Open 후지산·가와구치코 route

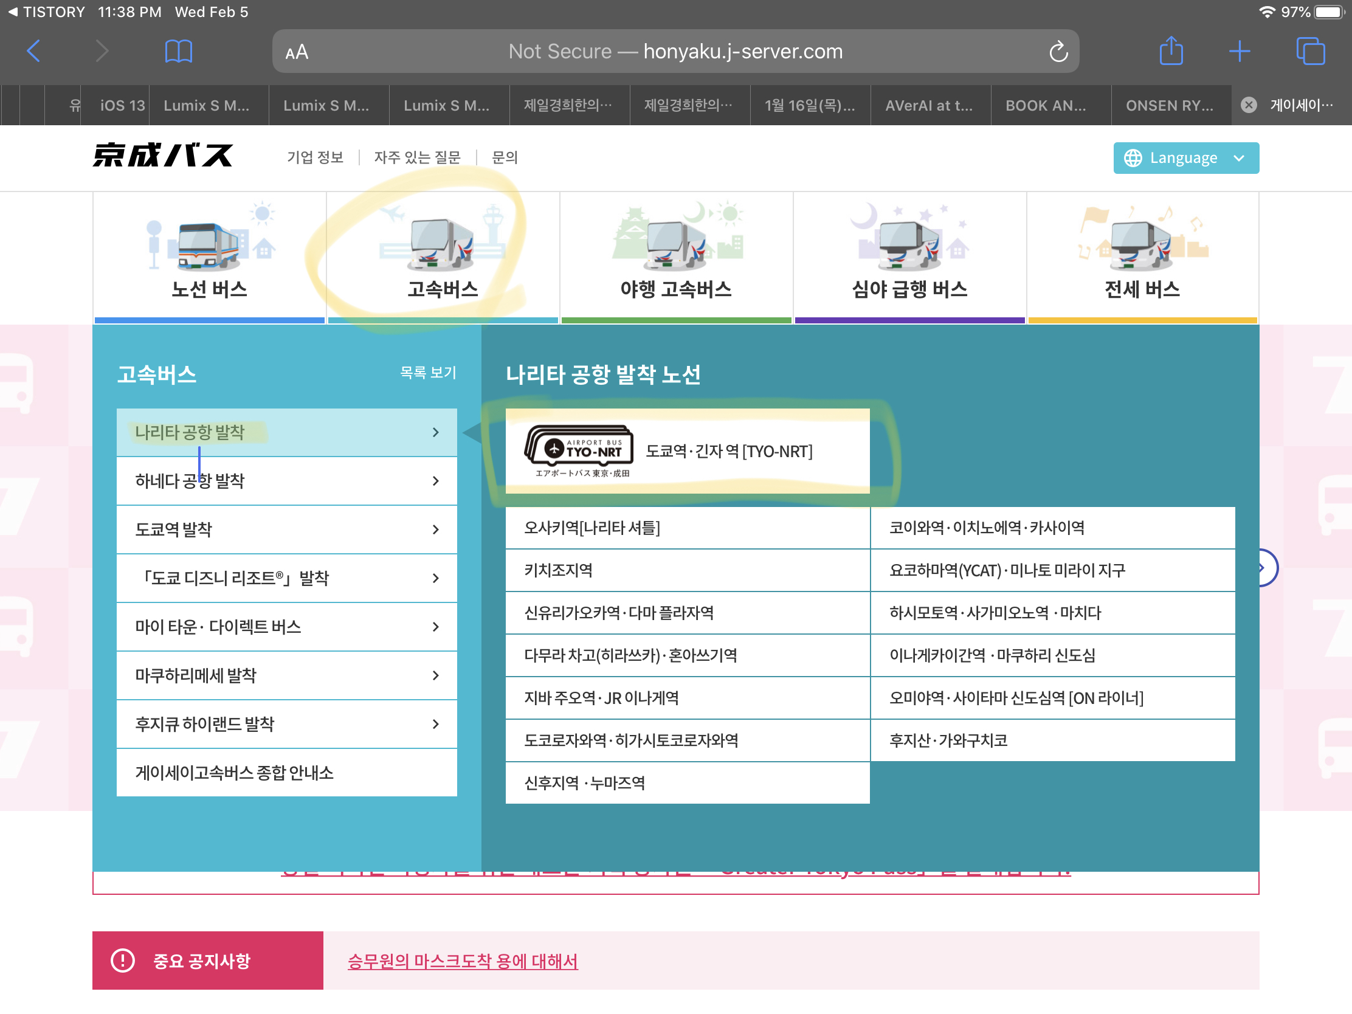click(x=1053, y=741)
